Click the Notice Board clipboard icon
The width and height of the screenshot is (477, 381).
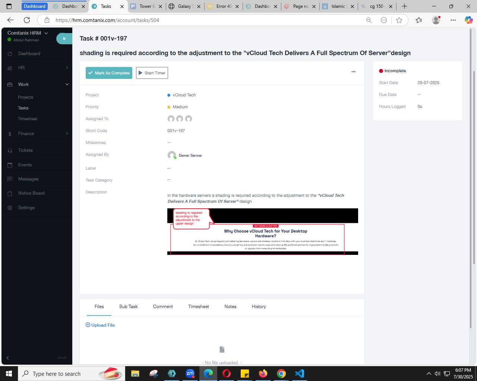point(10,193)
